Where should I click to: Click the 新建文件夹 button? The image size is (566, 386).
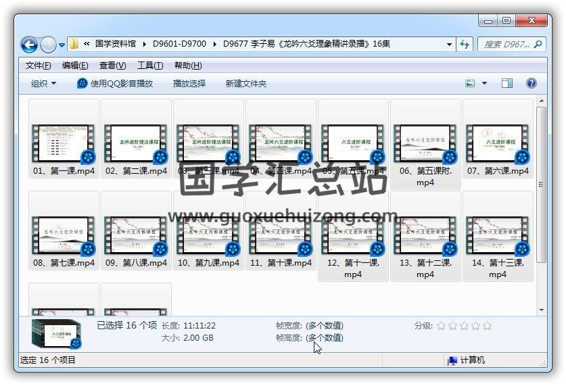click(x=246, y=84)
